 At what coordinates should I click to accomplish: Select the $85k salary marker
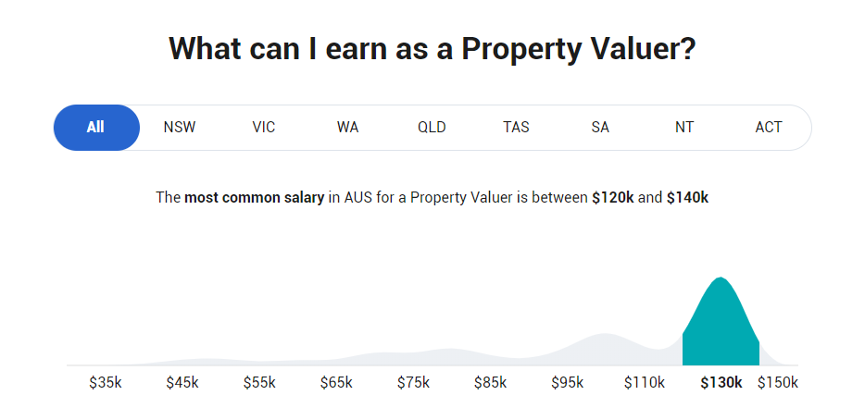[490, 383]
